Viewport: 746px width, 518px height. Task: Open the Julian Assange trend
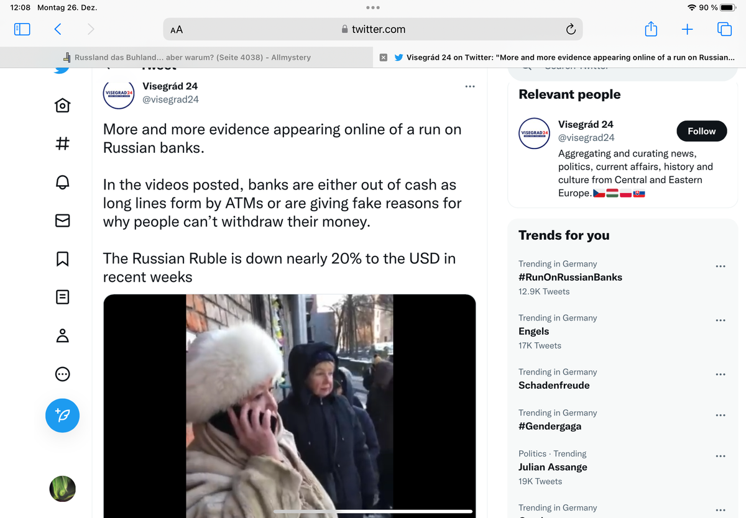pos(553,467)
